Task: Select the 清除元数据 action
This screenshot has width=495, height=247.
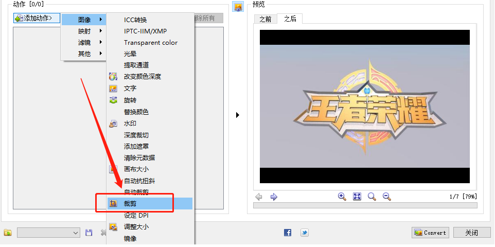Action: pos(139,157)
